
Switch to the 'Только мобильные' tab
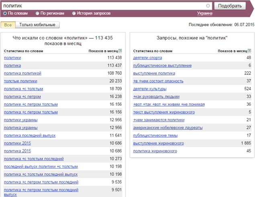(x=37, y=25)
